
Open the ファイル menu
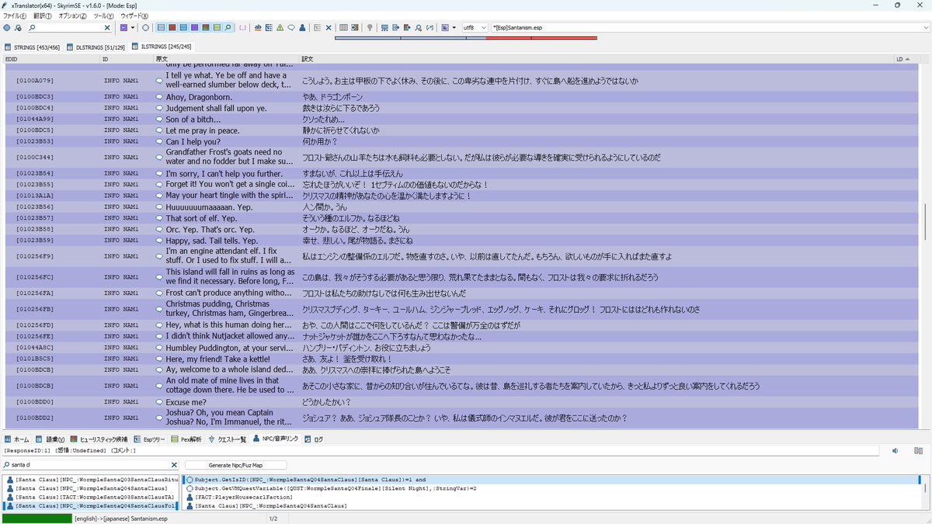click(x=14, y=16)
